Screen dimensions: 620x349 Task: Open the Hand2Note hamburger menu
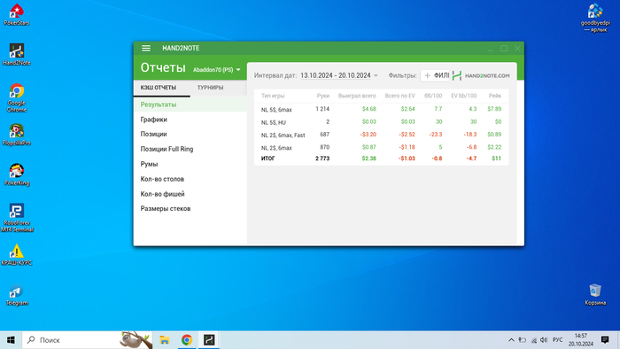[146, 48]
